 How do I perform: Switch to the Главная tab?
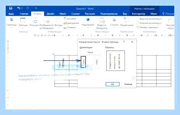pyautogui.click(x=24, y=14)
